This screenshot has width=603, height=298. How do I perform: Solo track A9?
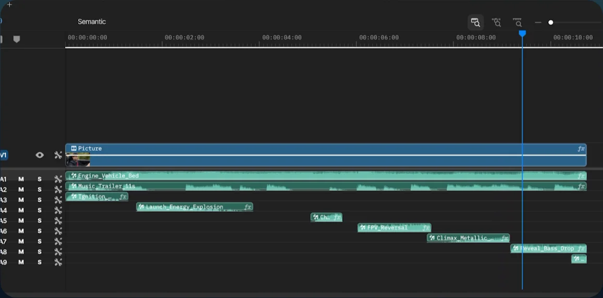pos(39,262)
